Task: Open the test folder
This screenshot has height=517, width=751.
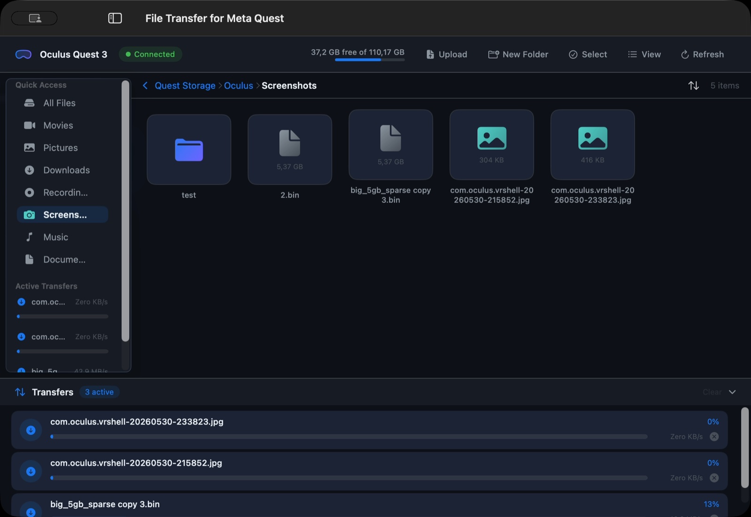Action: [189, 149]
